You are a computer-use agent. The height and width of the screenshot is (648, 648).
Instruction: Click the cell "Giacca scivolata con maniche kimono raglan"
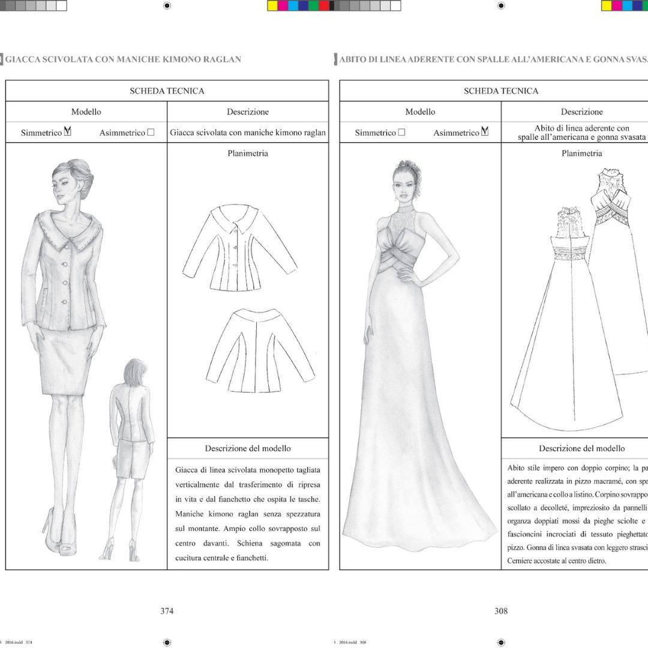point(248,133)
